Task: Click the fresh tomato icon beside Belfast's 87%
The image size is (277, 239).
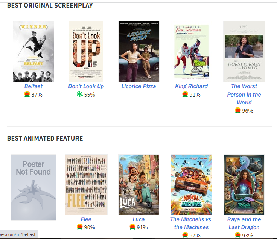Action: pyautogui.click(x=27, y=94)
